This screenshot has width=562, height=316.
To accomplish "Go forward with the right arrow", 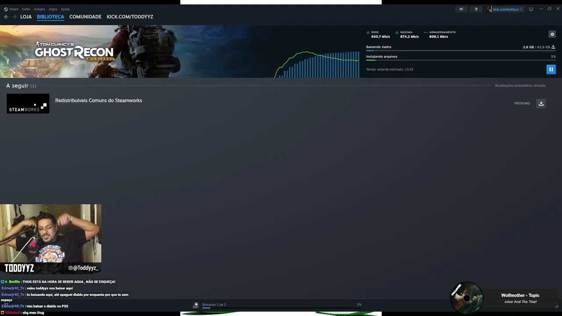I will (x=14, y=17).
